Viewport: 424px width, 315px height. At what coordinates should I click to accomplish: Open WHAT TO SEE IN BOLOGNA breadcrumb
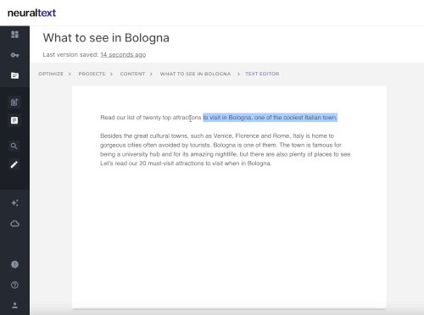[x=195, y=74]
